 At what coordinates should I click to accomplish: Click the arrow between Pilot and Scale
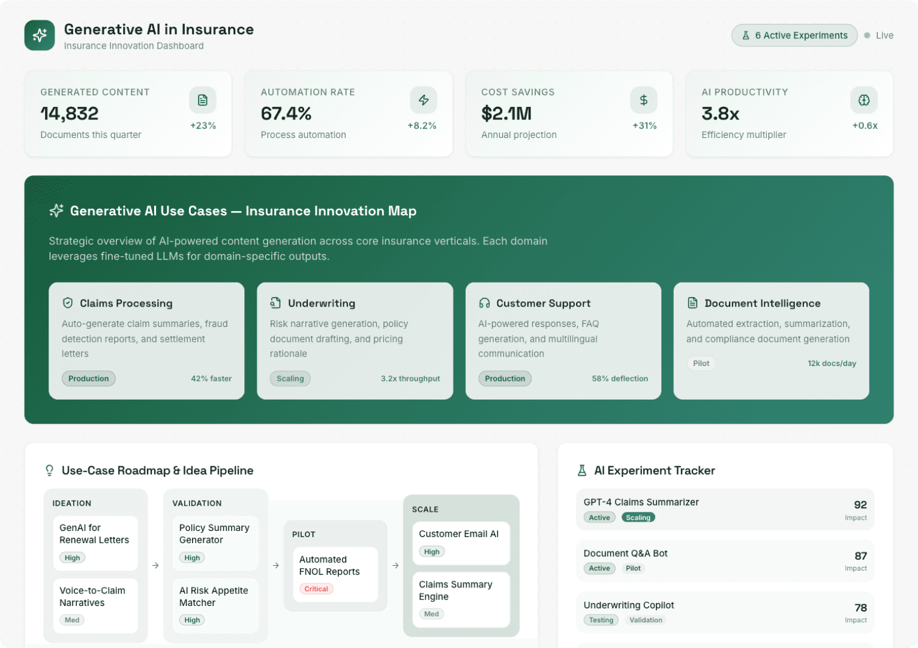395,565
